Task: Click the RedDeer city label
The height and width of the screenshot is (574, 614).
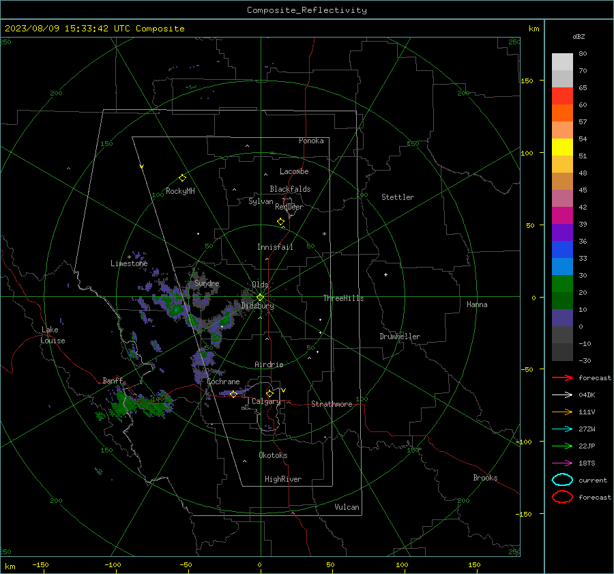Action: click(x=289, y=207)
